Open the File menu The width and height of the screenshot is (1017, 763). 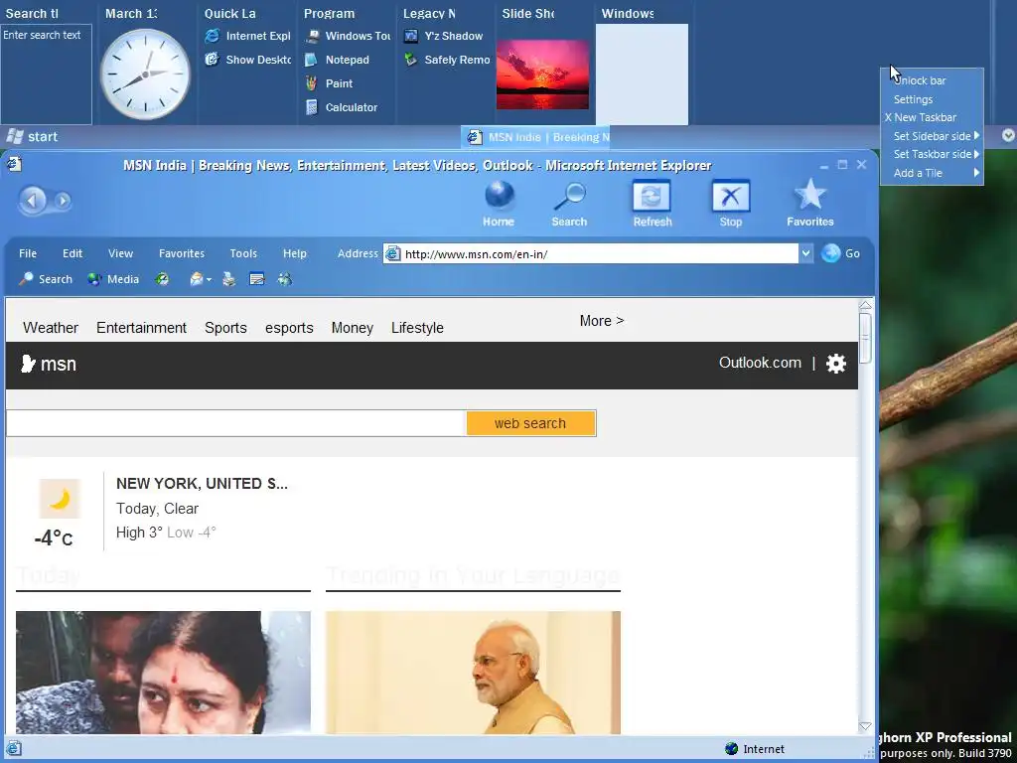tap(27, 253)
